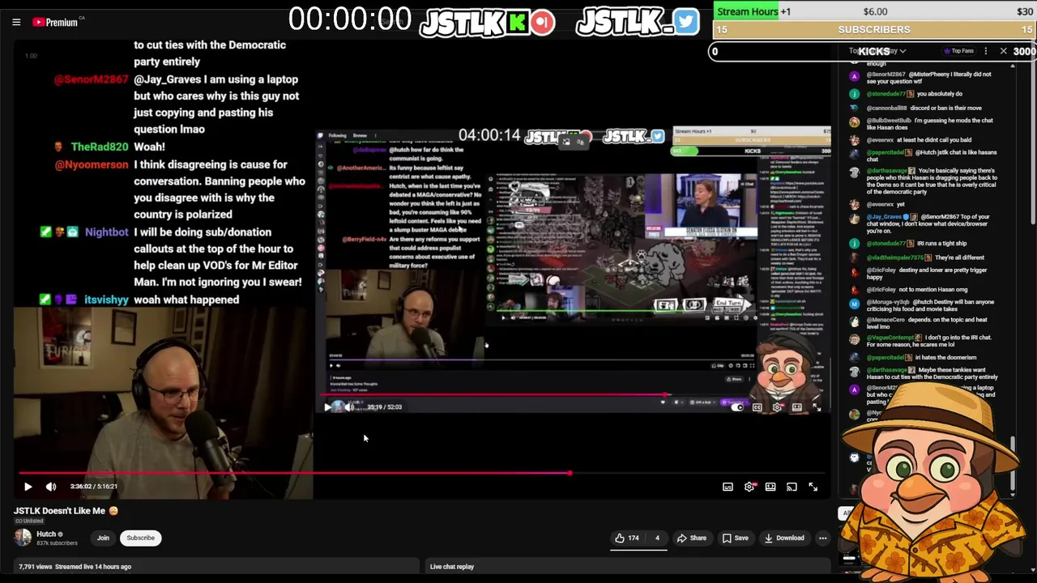
Task: Toggle subtitles/closed captions on the player
Action: tap(728, 487)
